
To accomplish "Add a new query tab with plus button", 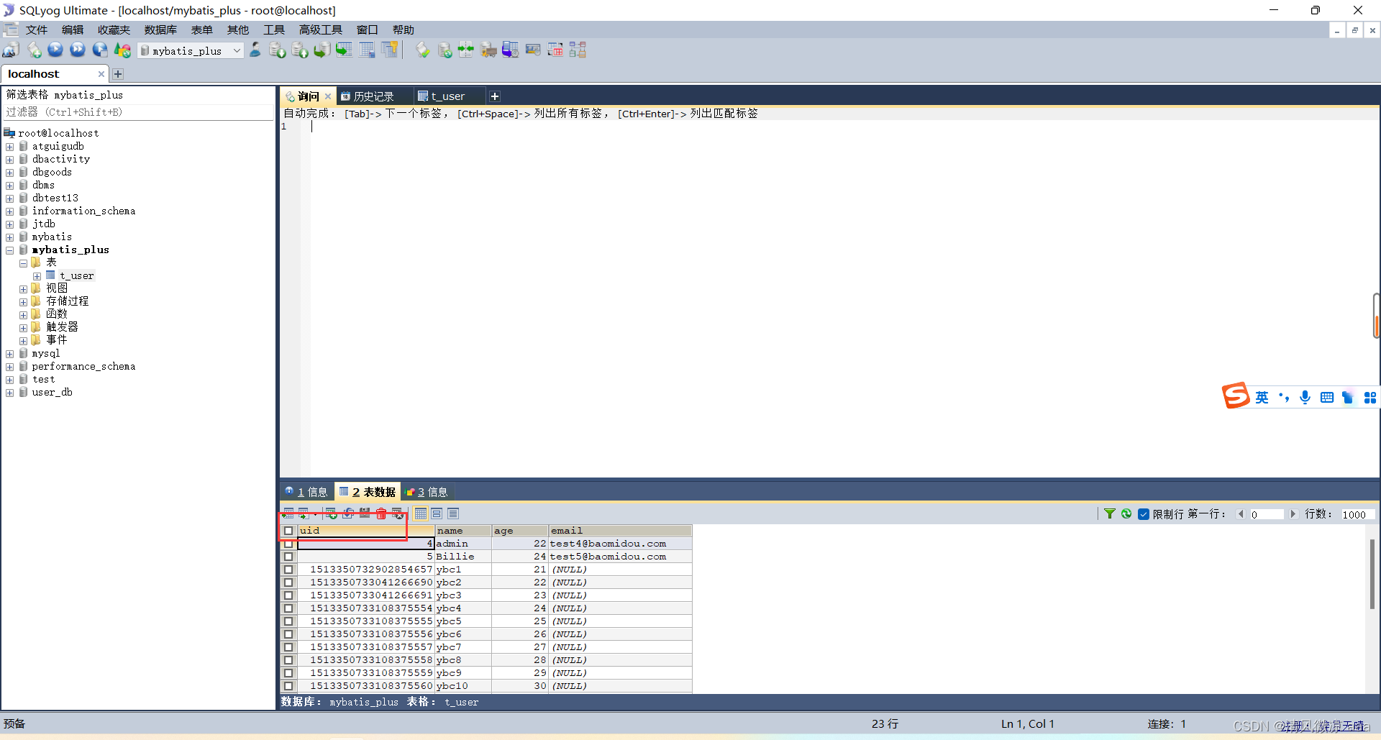I will pos(495,96).
